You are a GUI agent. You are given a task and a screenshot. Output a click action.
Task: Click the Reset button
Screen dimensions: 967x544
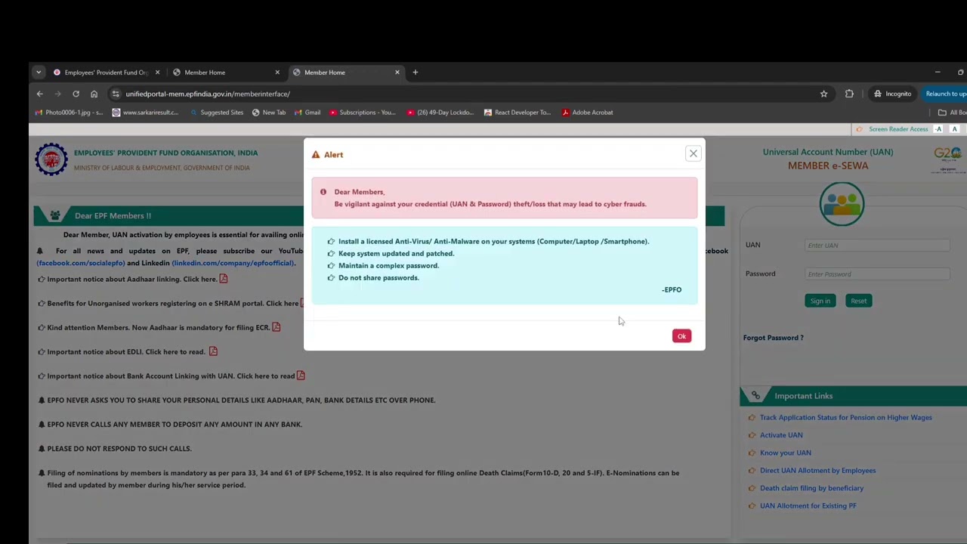[858, 301]
